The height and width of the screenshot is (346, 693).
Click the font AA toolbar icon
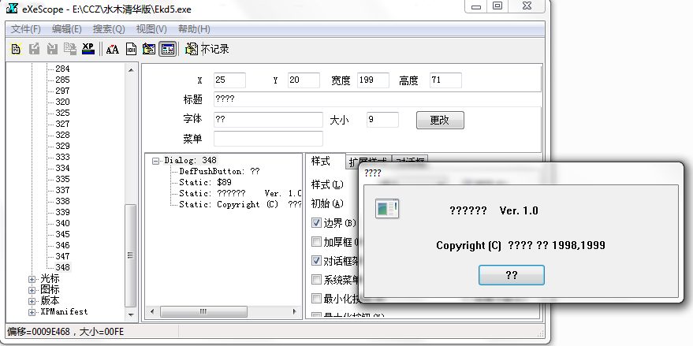pyautogui.click(x=113, y=49)
